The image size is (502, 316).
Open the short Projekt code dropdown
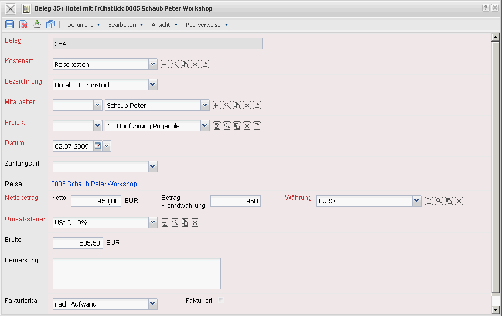98,126
